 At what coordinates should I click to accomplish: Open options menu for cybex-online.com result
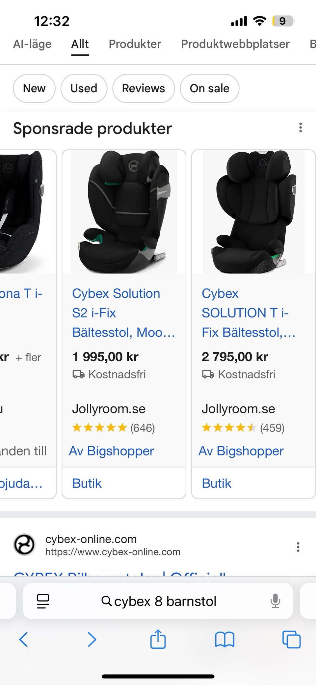tap(298, 547)
